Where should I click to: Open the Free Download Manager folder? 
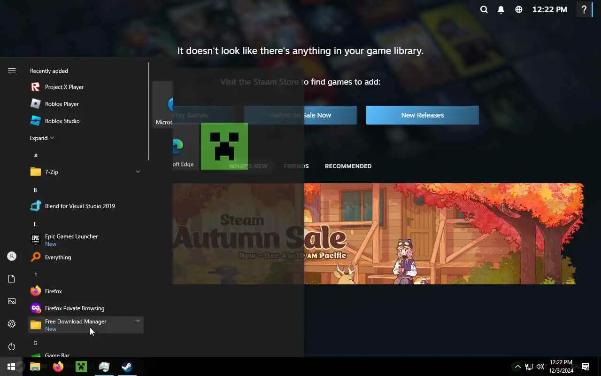pos(86,325)
